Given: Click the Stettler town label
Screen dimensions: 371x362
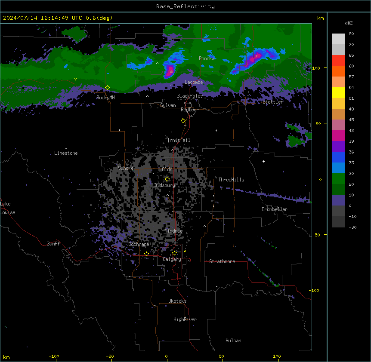Looking at the screenshot, I should (273, 102).
